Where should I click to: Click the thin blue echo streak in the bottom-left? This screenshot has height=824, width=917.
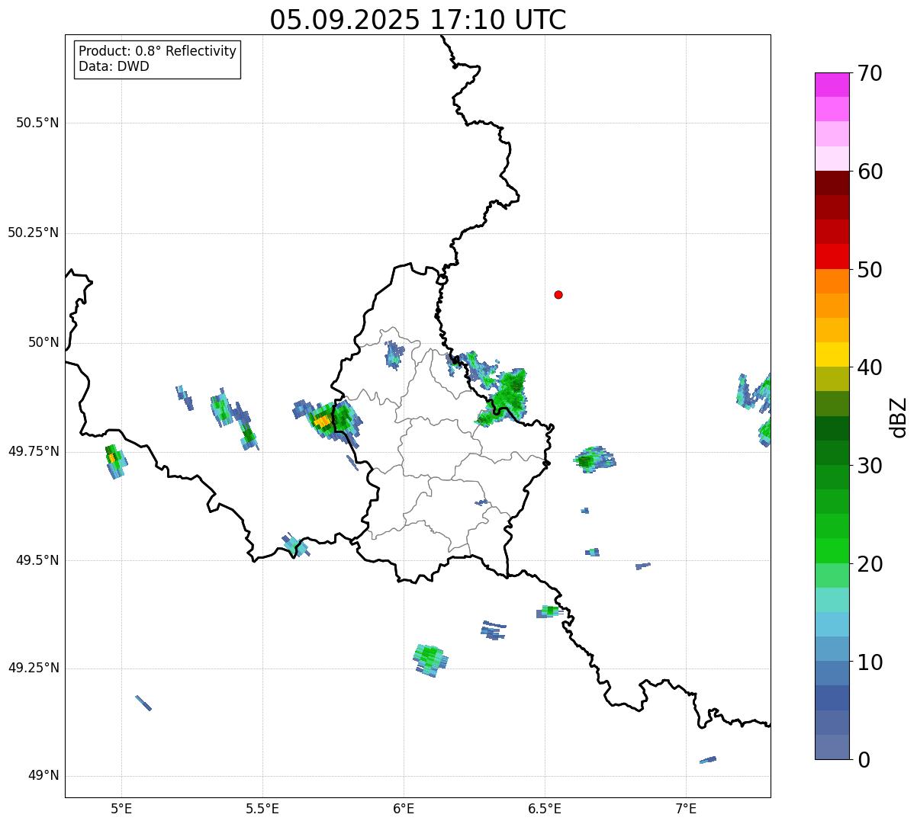(x=143, y=703)
